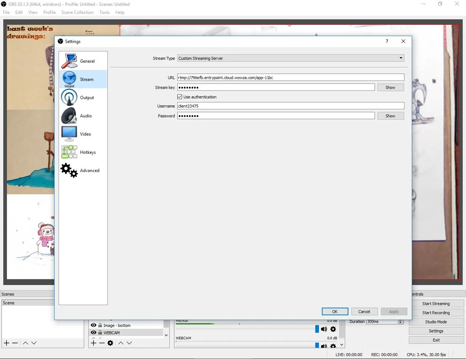
Task: Click into the Username field
Action: click(291, 106)
